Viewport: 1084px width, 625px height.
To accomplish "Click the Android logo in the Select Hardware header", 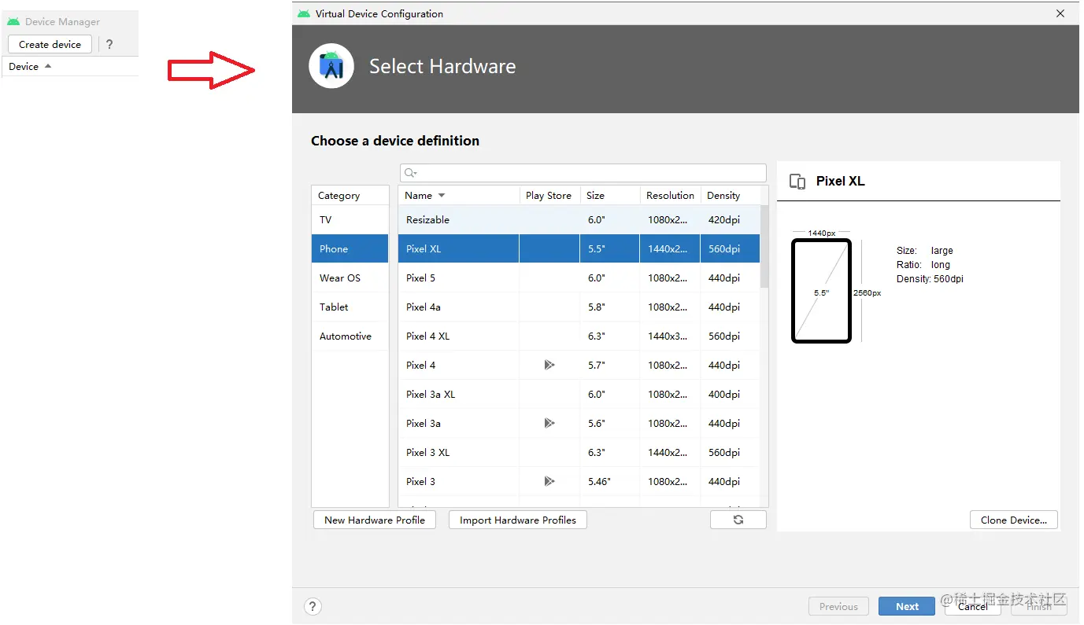I will [x=331, y=68].
